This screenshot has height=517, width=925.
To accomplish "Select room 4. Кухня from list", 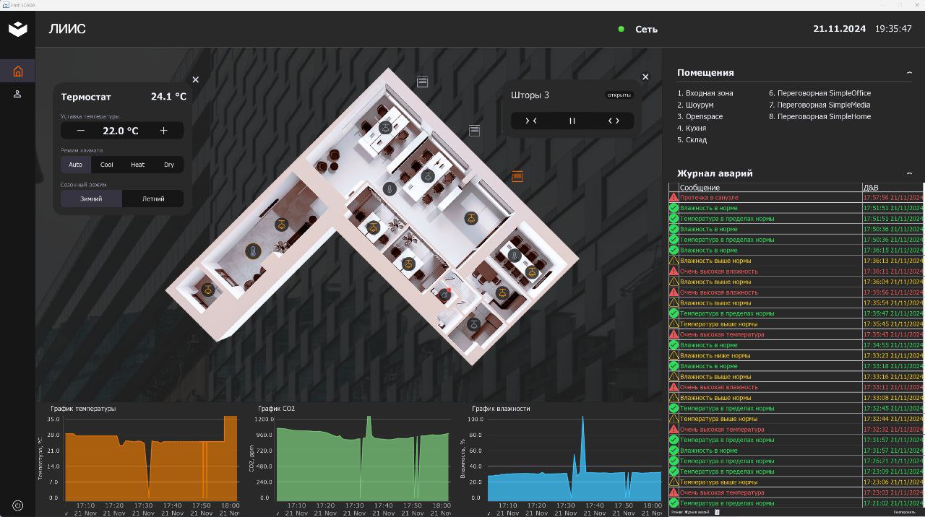I will pyautogui.click(x=692, y=128).
